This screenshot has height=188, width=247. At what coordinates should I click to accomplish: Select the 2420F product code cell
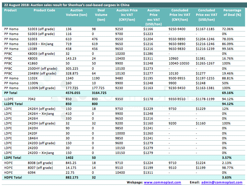click(x=33, y=133)
